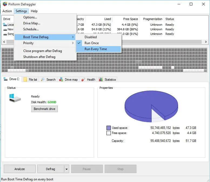
Task: Toggle Shutdown after Defrag
Action: click(x=45, y=57)
